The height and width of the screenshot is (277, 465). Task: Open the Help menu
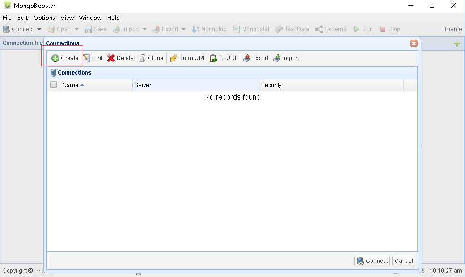click(x=113, y=18)
